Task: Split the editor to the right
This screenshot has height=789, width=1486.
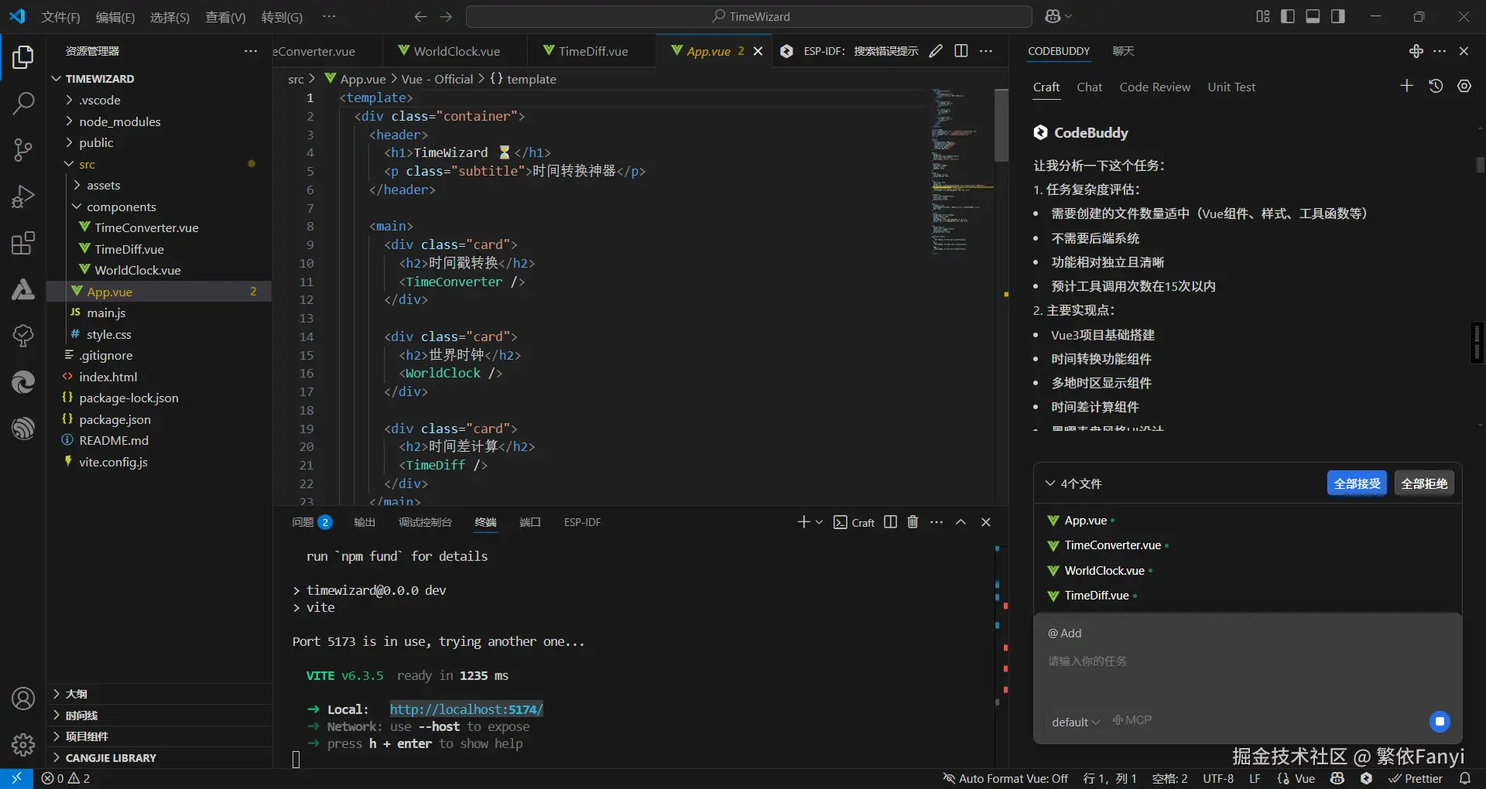Action: [961, 51]
